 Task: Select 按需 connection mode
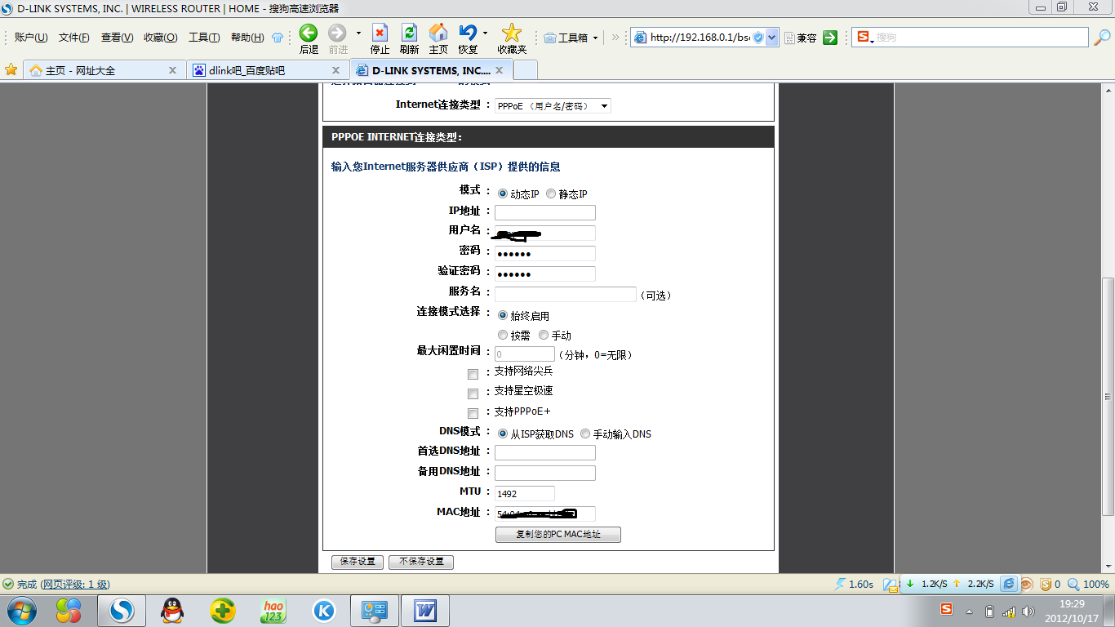[x=503, y=335]
